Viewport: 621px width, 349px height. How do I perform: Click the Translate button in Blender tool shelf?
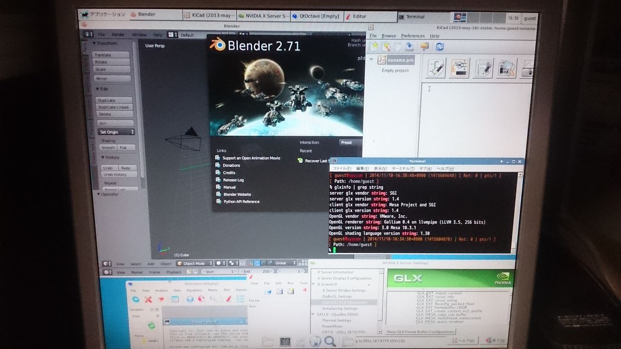pyautogui.click(x=111, y=55)
